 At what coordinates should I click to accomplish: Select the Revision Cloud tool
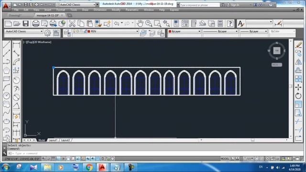[x=6, y=104]
